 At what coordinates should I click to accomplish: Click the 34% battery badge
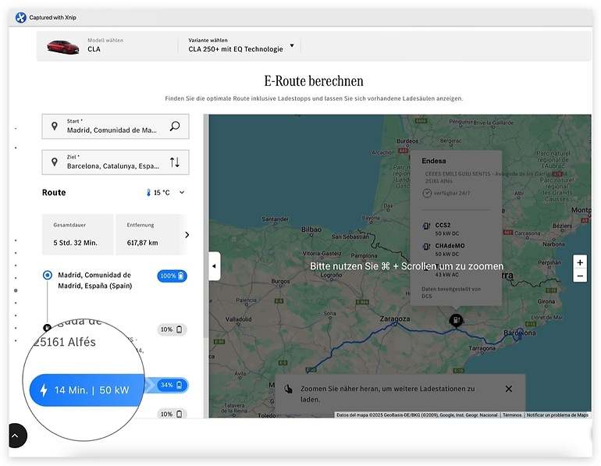172,385
